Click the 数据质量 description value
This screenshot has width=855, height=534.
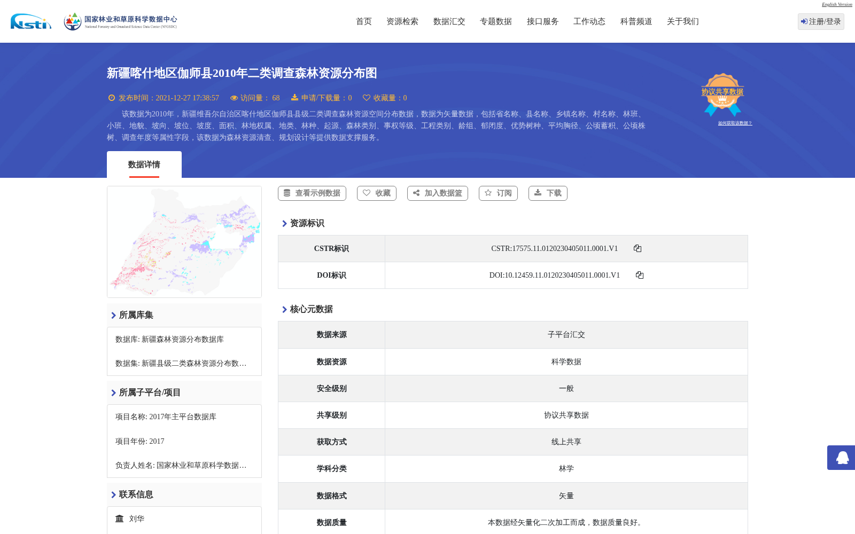pyautogui.click(x=566, y=523)
